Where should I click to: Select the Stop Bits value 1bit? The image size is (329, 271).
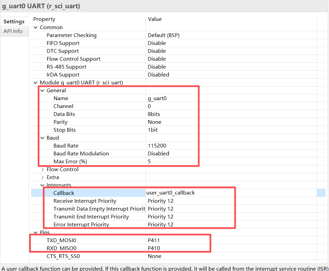click(x=153, y=130)
